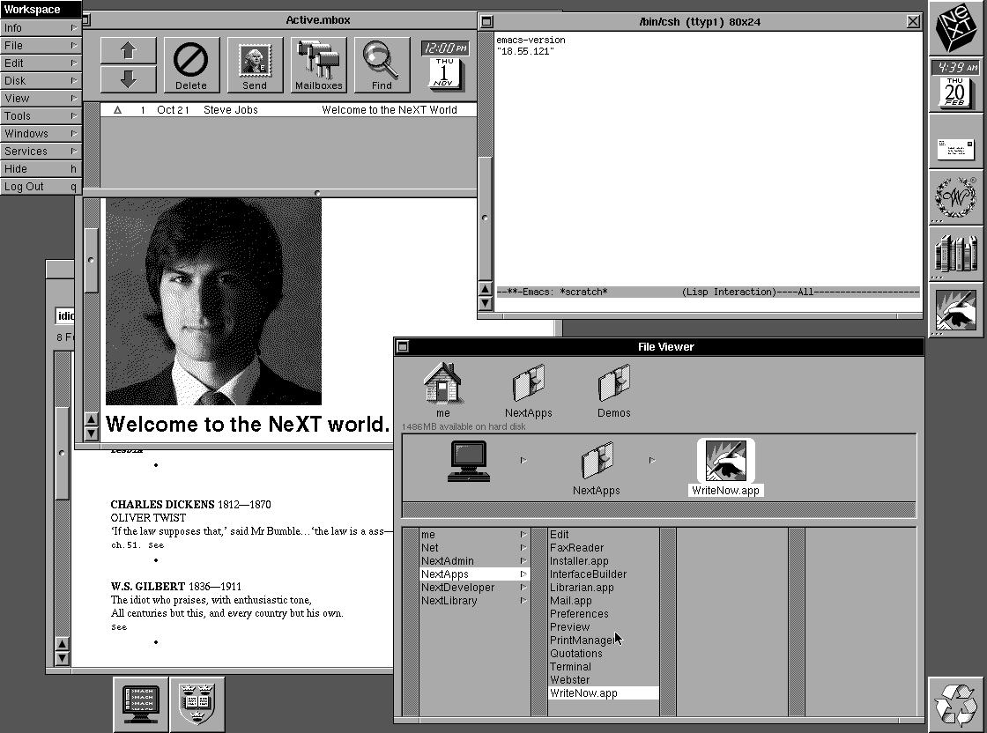Open the Services submenu

(41, 151)
